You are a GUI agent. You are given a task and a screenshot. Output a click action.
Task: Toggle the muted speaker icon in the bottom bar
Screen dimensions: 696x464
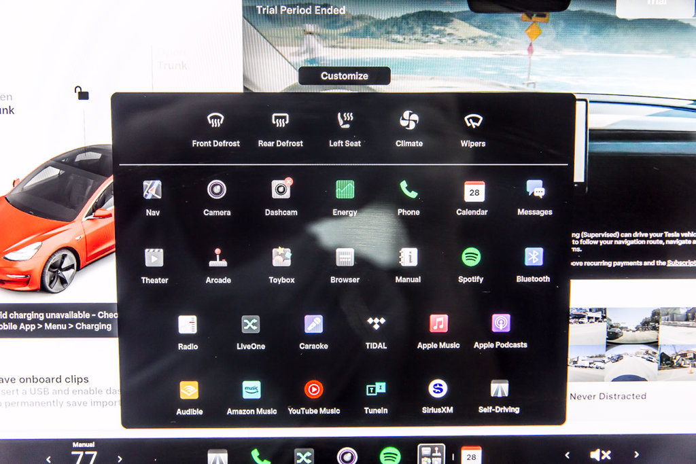coord(601,454)
